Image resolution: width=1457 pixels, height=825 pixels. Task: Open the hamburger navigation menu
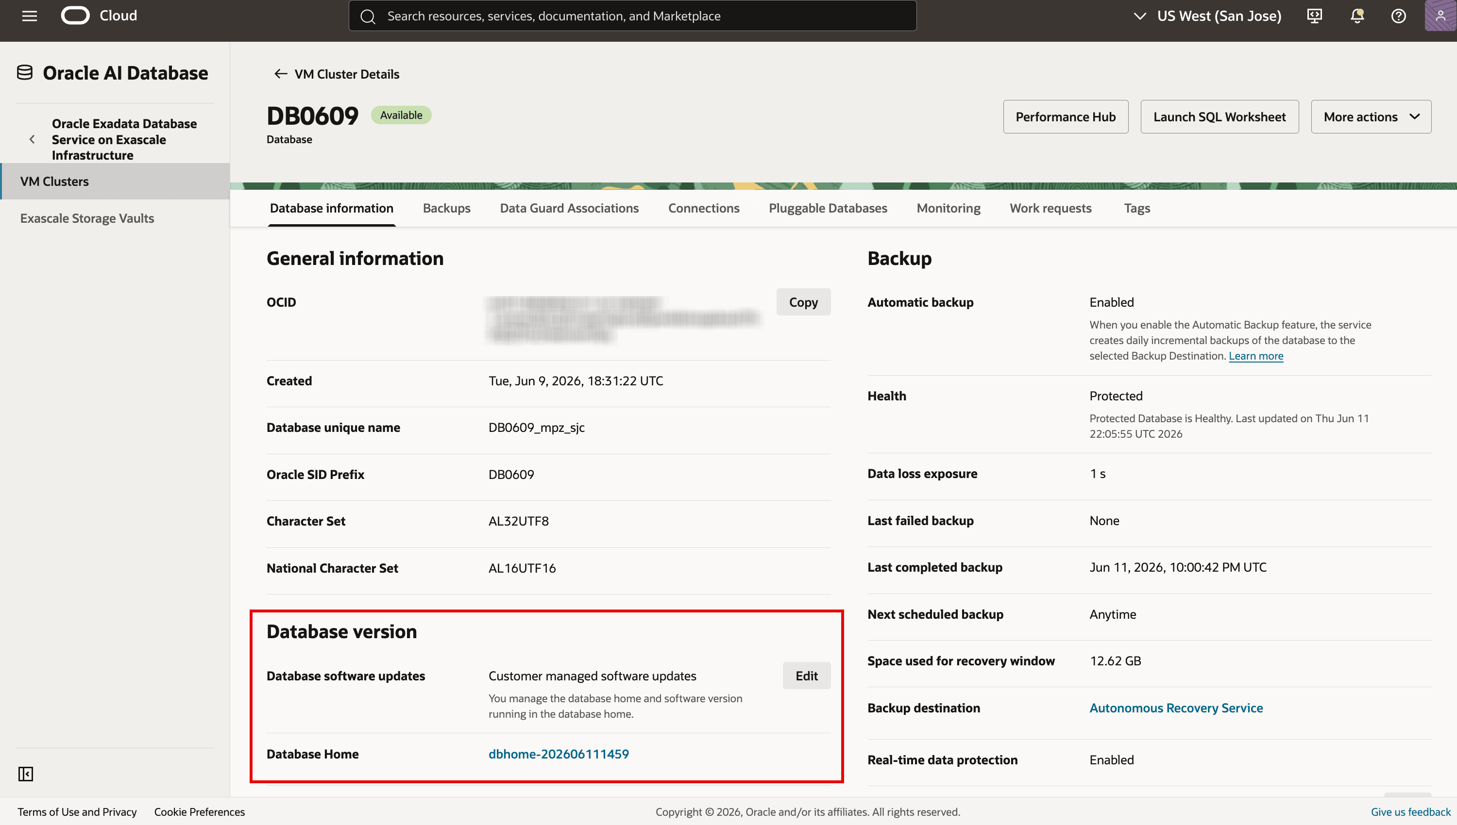tap(30, 16)
